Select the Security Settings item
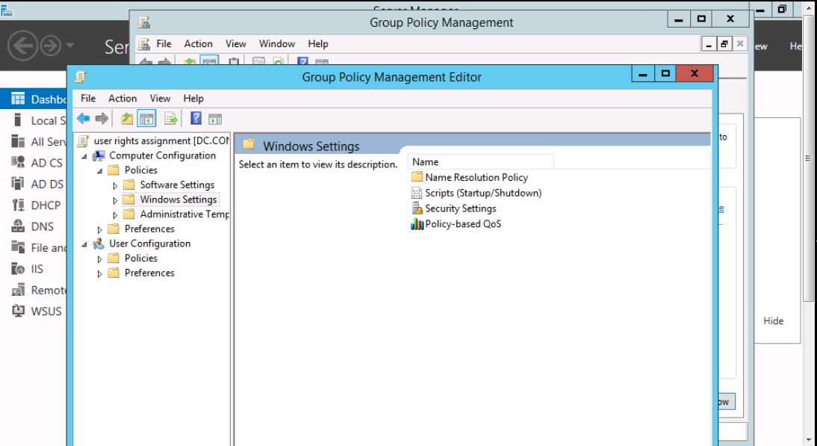 [x=460, y=208]
